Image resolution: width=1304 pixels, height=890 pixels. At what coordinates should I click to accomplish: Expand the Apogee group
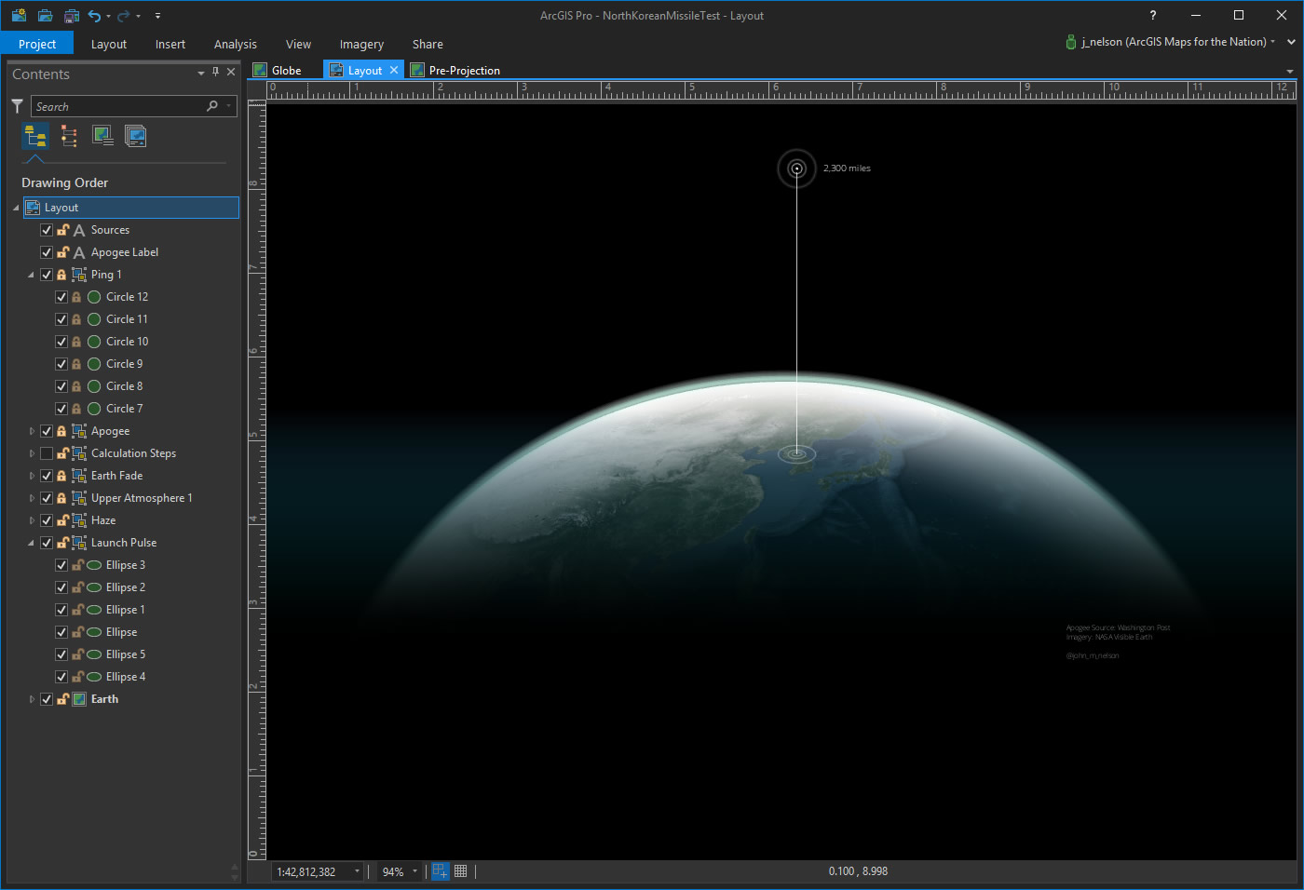pyautogui.click(x=32, y=431)
